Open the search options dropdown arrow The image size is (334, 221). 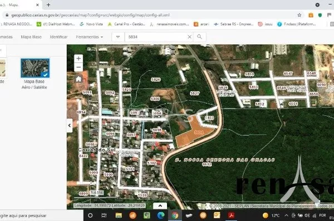pyautogui.click(x=118, y=37)
